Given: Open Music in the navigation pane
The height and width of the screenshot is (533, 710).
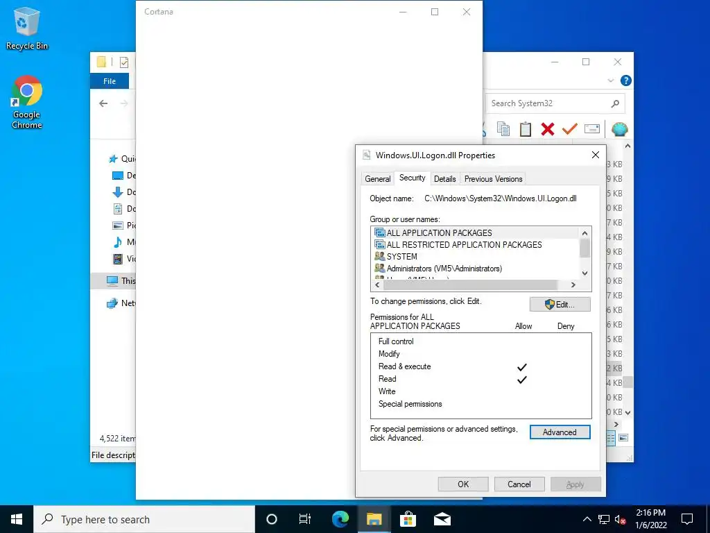Looking at the screenshot, I should tap(123, 242).
